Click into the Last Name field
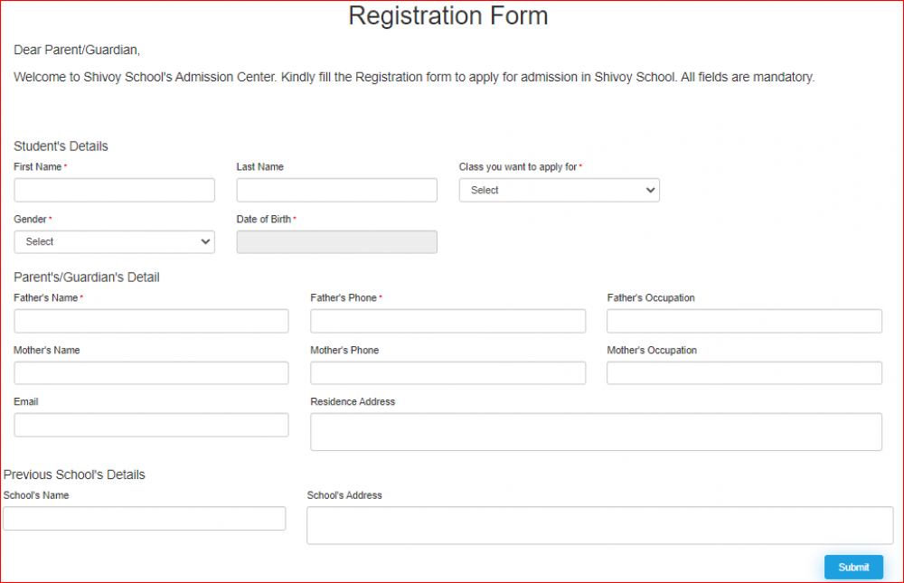Viewport: 904px width, 583px height. tap(336, 190)
